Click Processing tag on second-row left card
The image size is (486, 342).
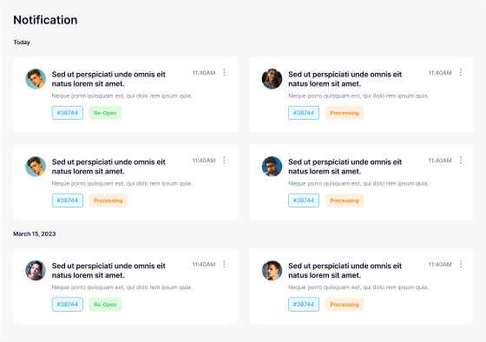point(108,201)
